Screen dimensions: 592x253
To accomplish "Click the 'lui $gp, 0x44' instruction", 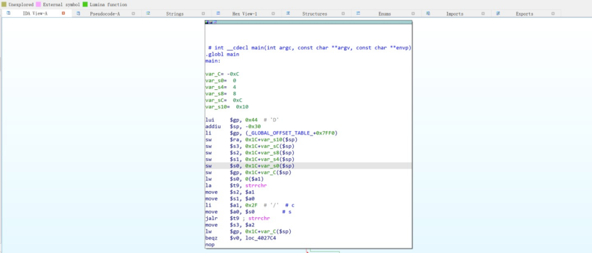I will 242,120.
